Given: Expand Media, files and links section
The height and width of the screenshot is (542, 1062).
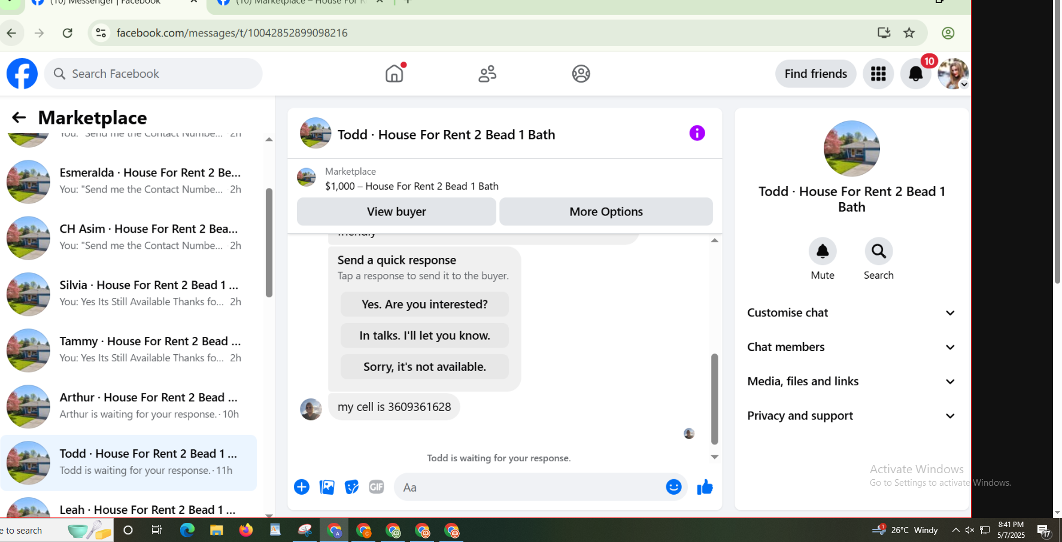Looking at the screenshot, I should [x=851, y=381].
